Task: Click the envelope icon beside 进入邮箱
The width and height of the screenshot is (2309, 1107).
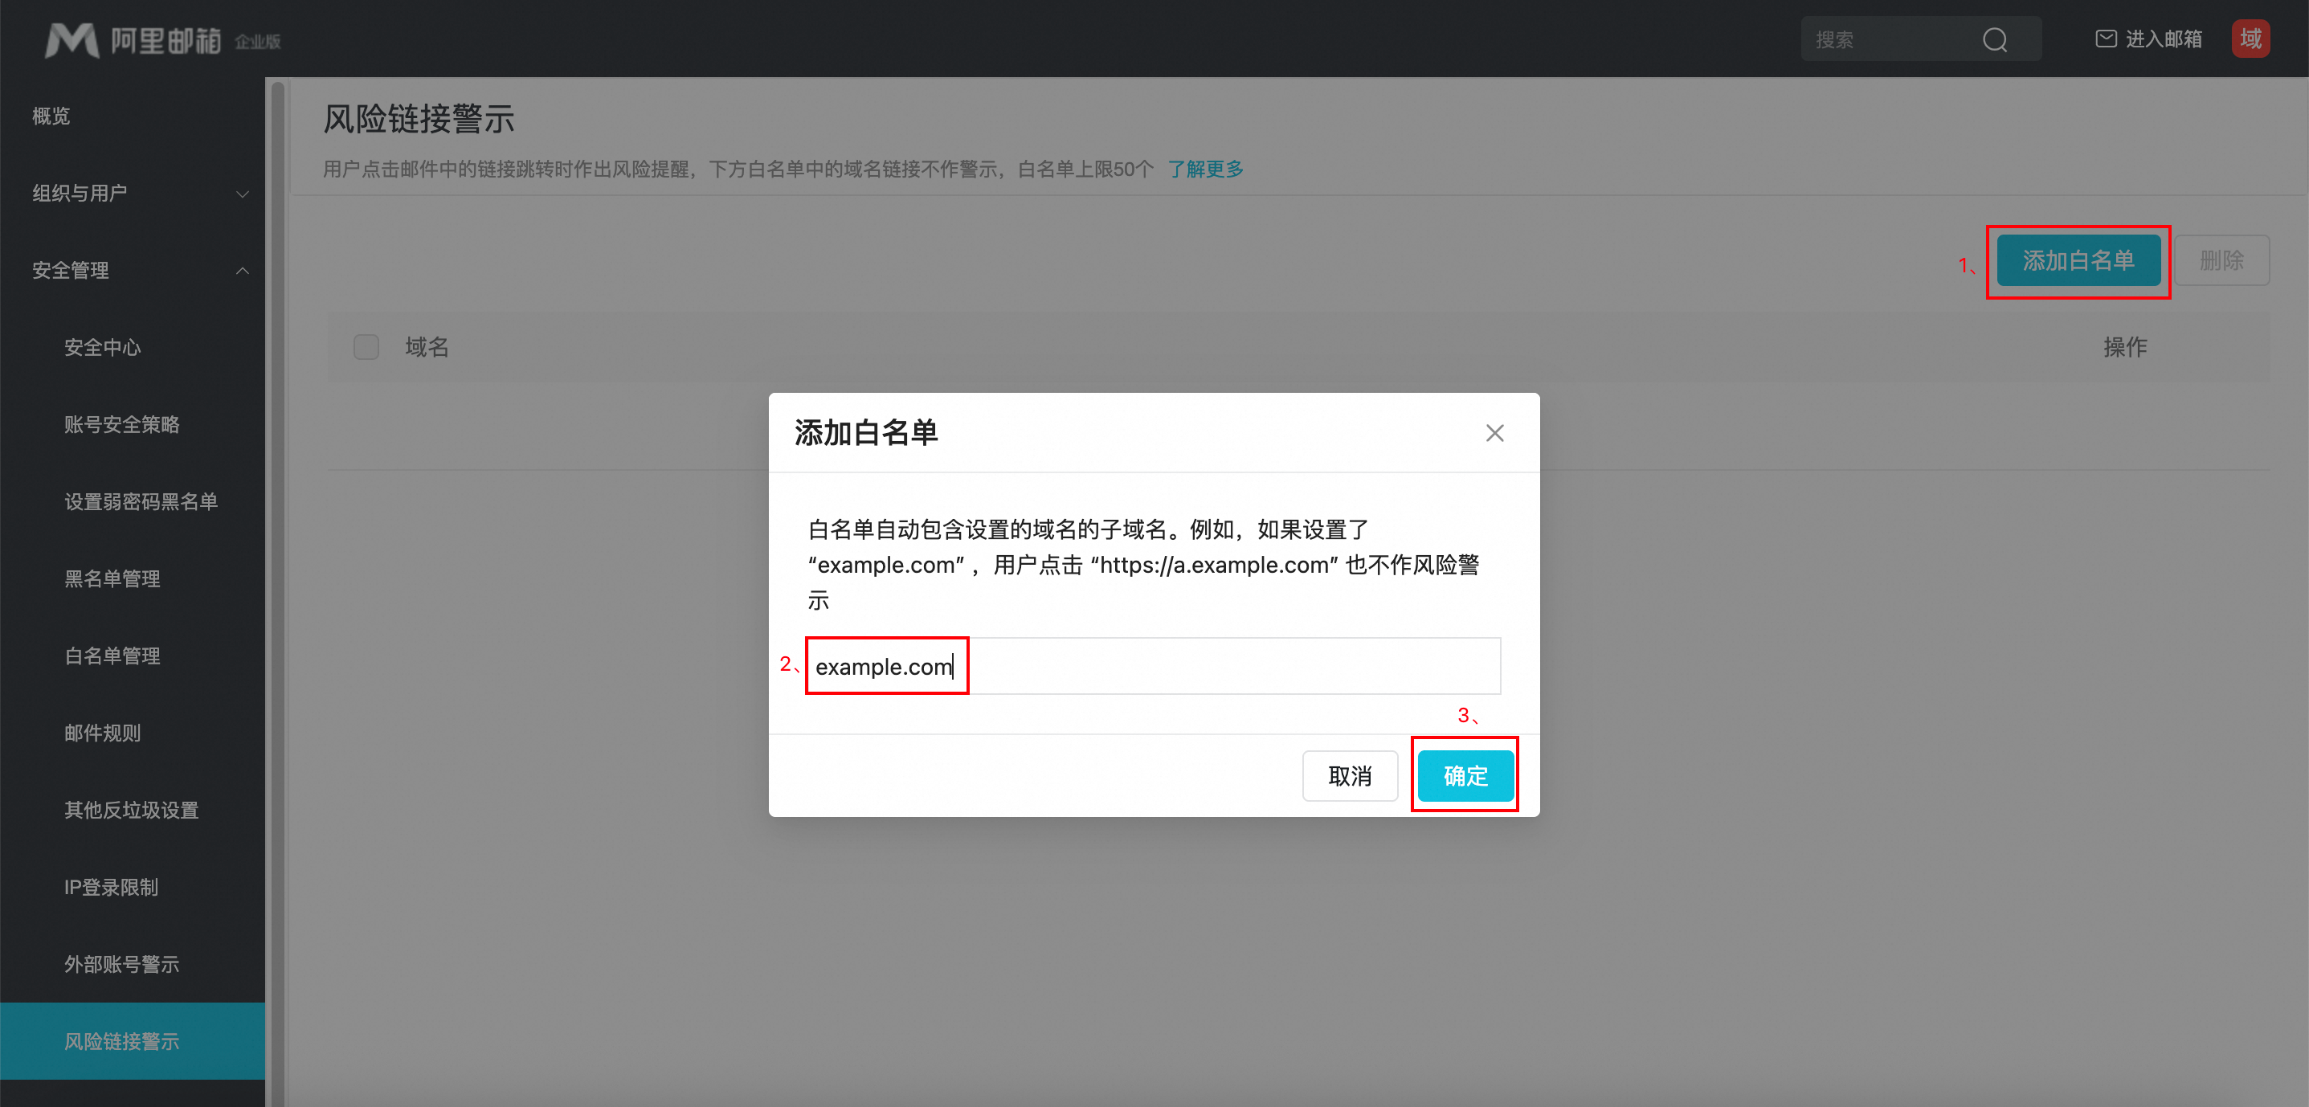Action: point(2106,39)
